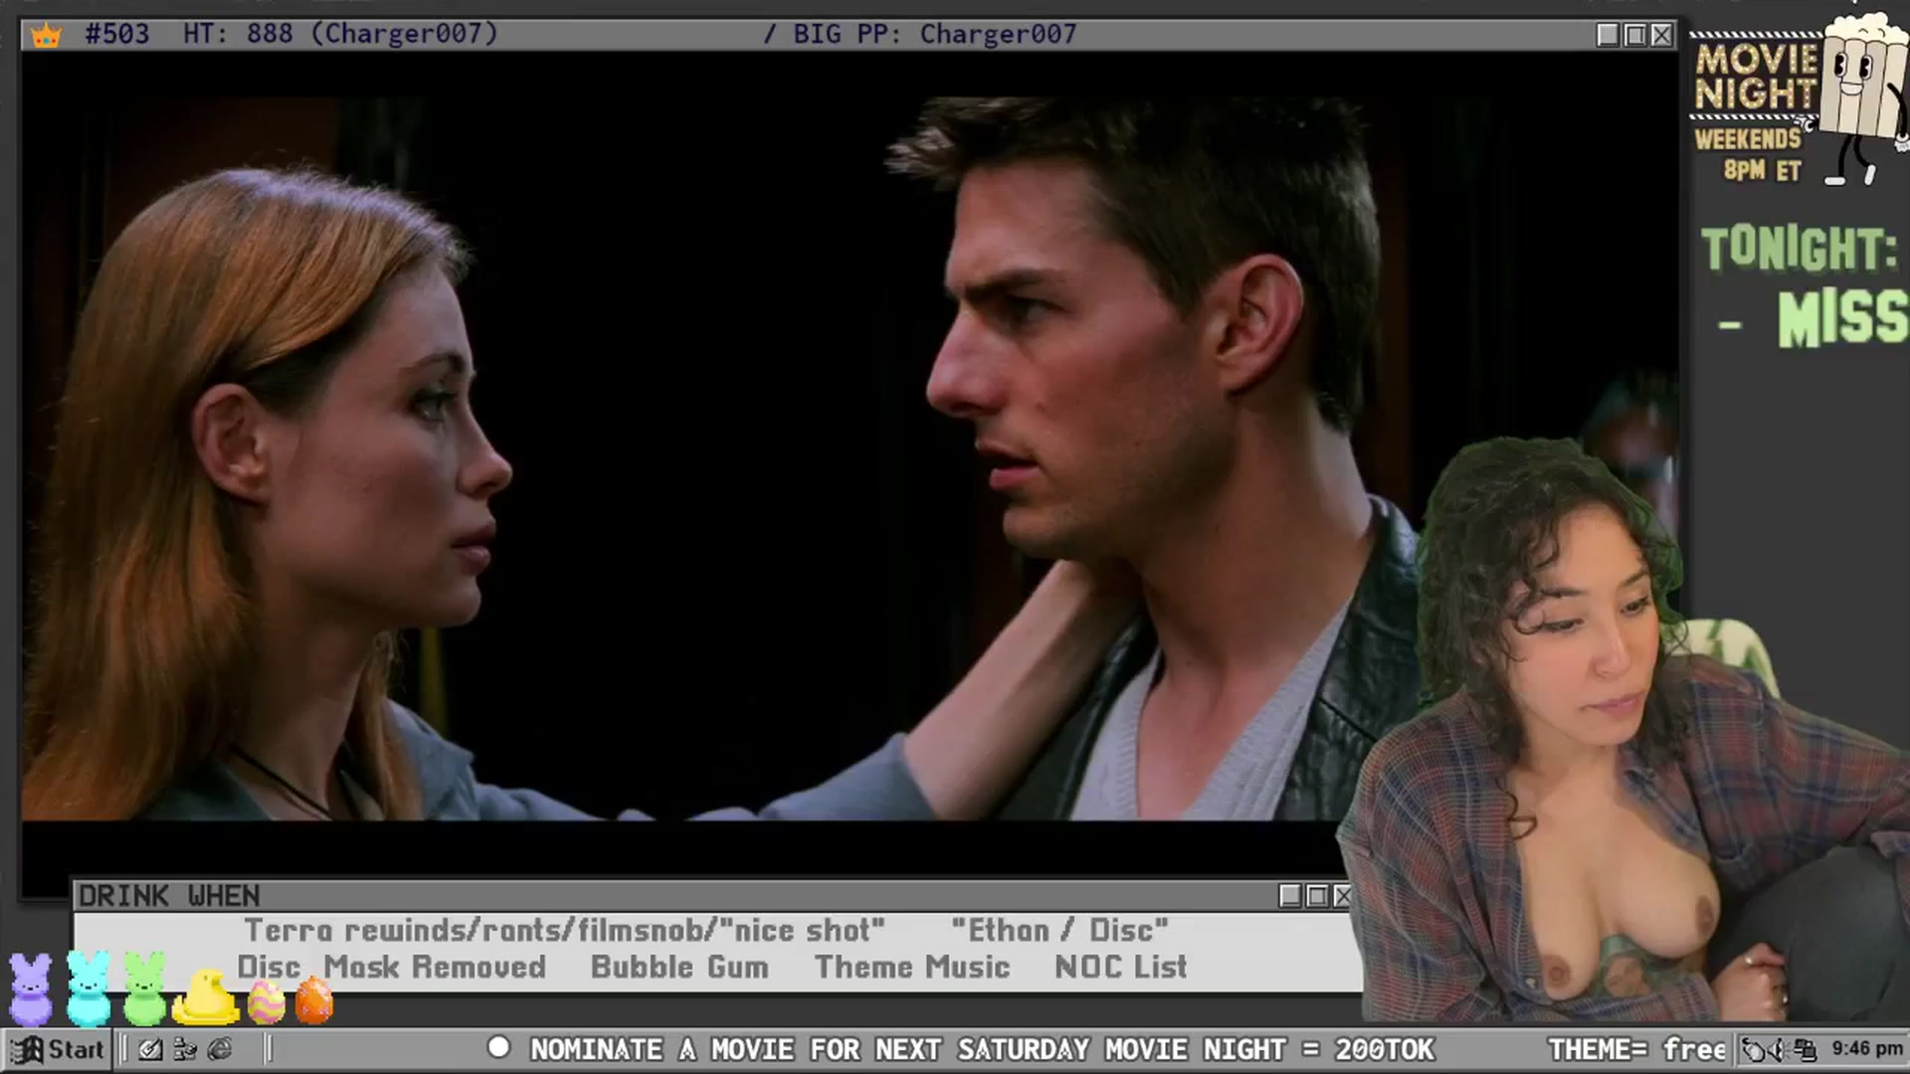Image resolution: width=1910 pixels, height=1074 pixels.
Task: Click the "THEME= free" ticker text
Action: pos(1636,1050)
